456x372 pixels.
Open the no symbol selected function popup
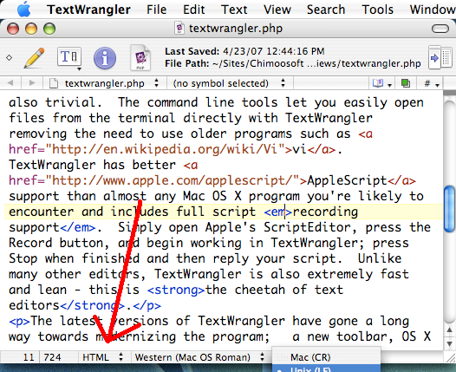coord(230,83)
